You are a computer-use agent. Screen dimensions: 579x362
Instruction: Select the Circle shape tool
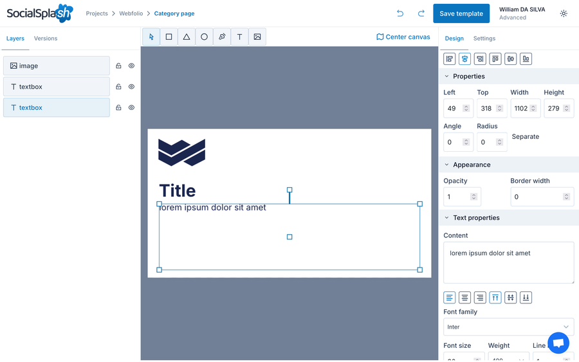coord(204,37)
